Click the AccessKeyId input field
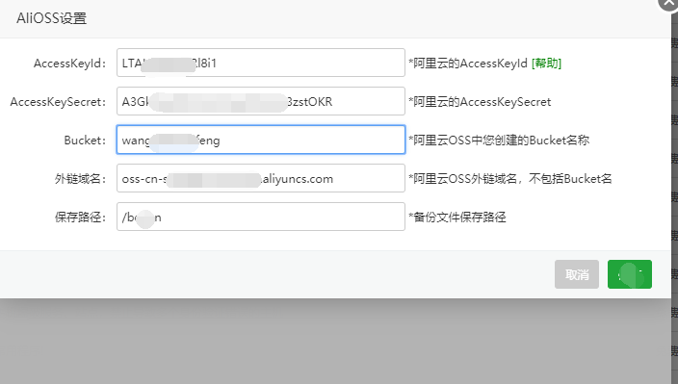678x384 pixels. click(261, 63)
